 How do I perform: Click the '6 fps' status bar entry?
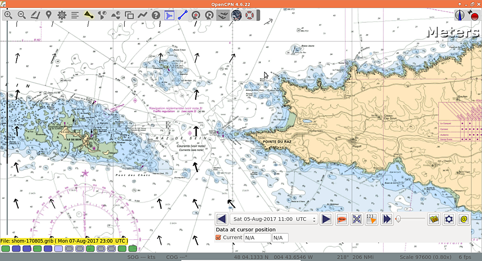pos(465,257)
